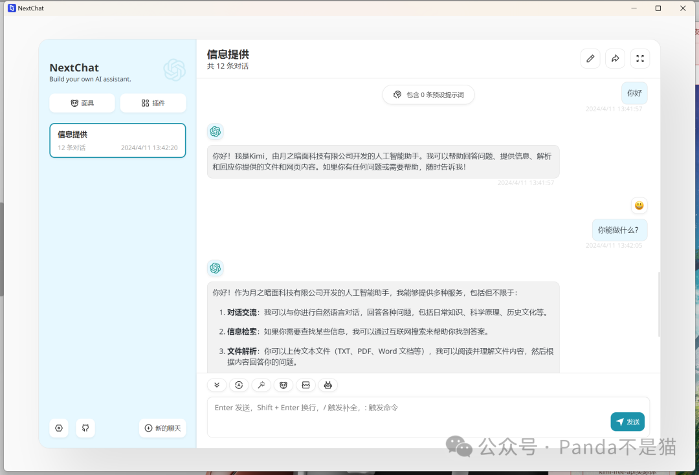Click the auto model switch icon
The height and width of the screenshot is (475, 699).
239,385
